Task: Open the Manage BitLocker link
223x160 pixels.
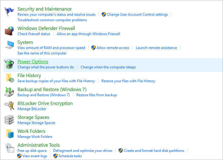Action: (32, 109)
